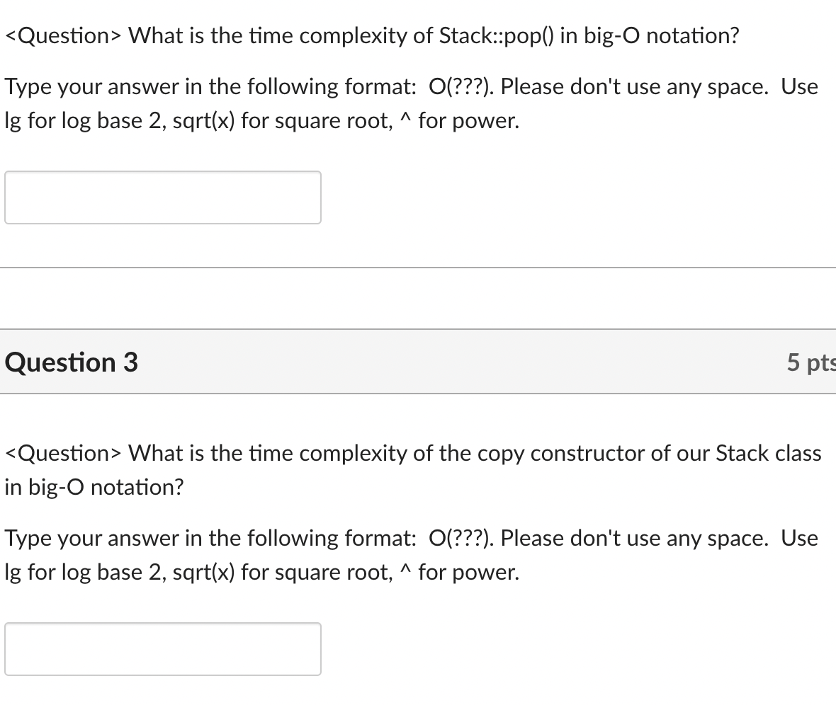Screen dimensions: 836x705
Task: Click "big-O notation?" ending the pop() question
Action: 662,35
